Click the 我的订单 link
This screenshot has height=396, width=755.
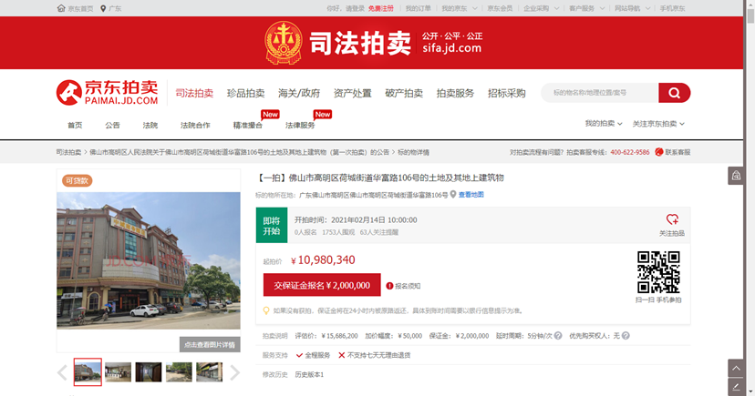pyautogui.click(x=418, y=8)
